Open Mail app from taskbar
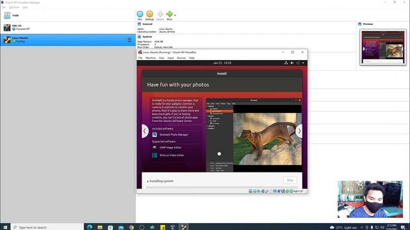The image size is (410, 230). point(121,227)
